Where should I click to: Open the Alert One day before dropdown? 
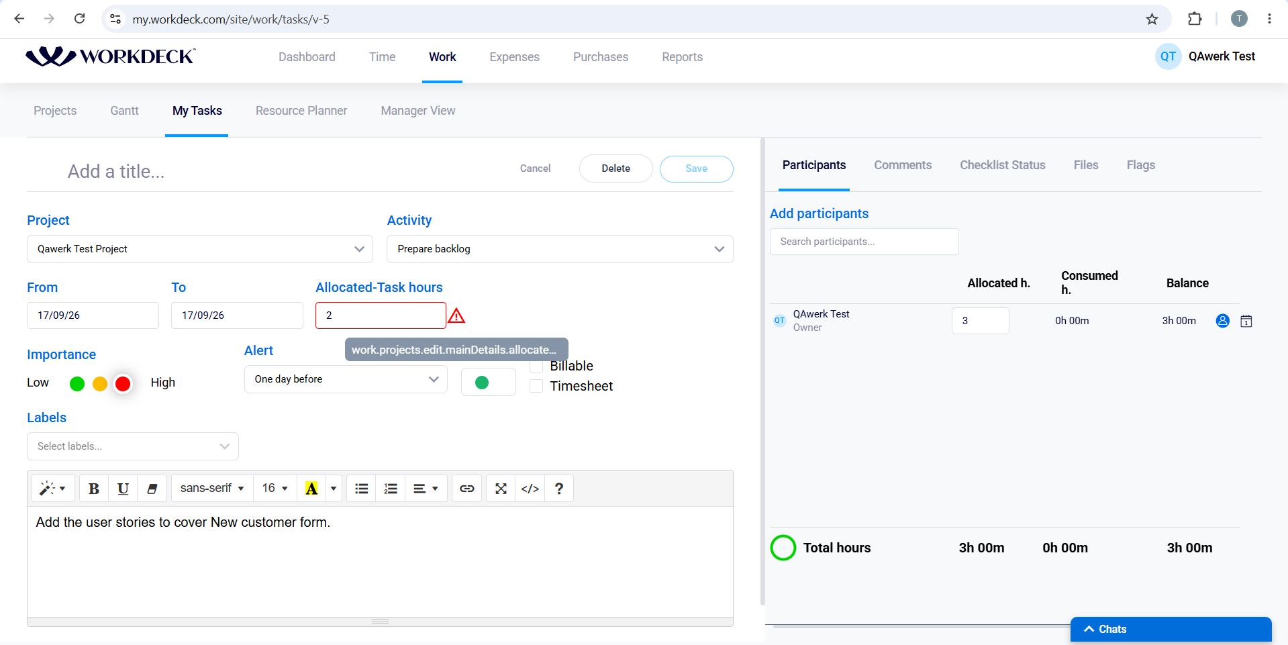coord(346,379)
